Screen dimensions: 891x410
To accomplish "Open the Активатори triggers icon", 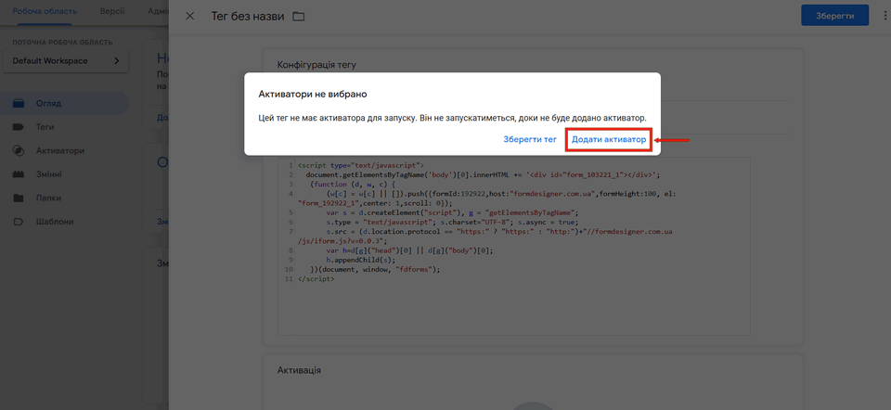I will coord(19,150).
